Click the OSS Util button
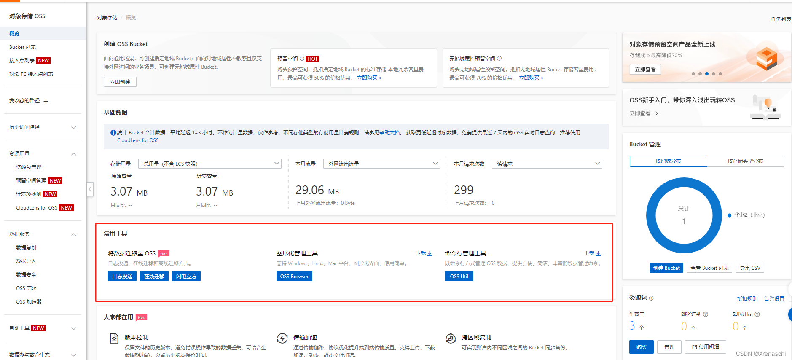The width and height of the screenshot is (792, 360). coord(459,276)
